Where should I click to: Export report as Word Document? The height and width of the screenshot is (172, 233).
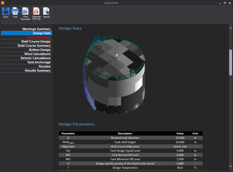click(25, 14)
